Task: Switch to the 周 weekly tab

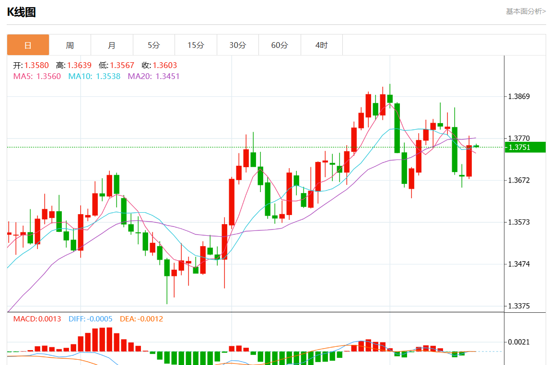Action: (x=70, y=45)
